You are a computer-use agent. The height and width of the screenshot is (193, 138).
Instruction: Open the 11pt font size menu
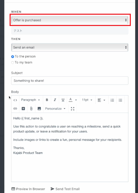tap(87, 100)
